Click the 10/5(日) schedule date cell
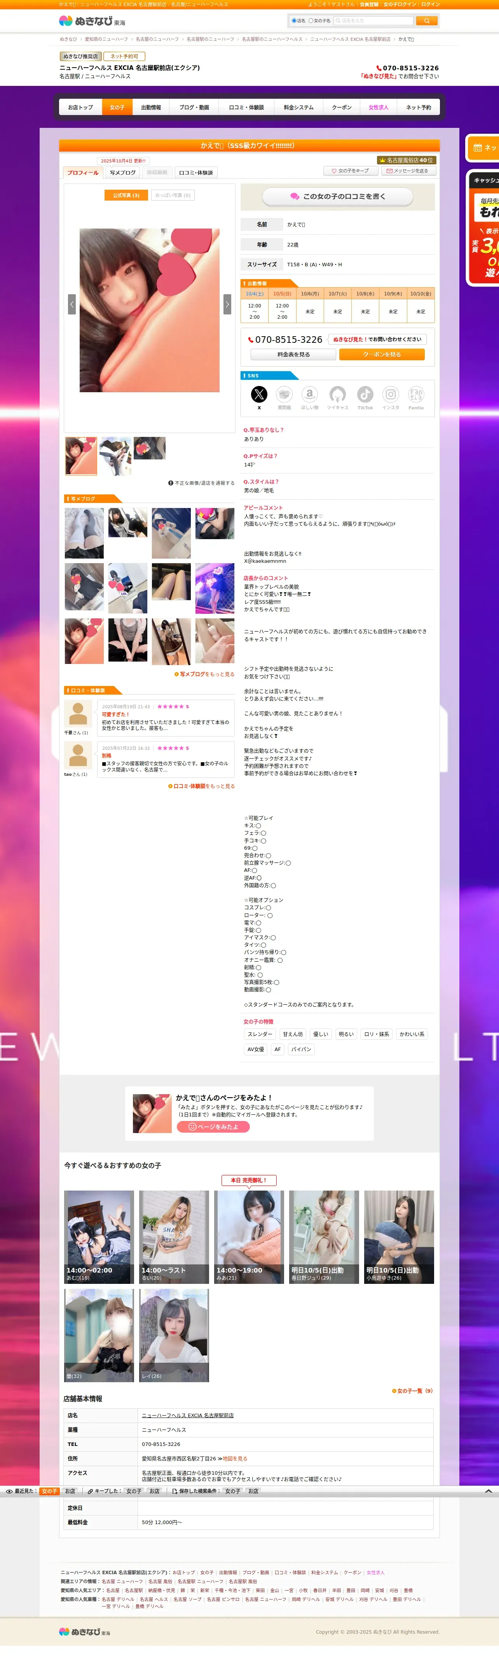 [282, 293]
